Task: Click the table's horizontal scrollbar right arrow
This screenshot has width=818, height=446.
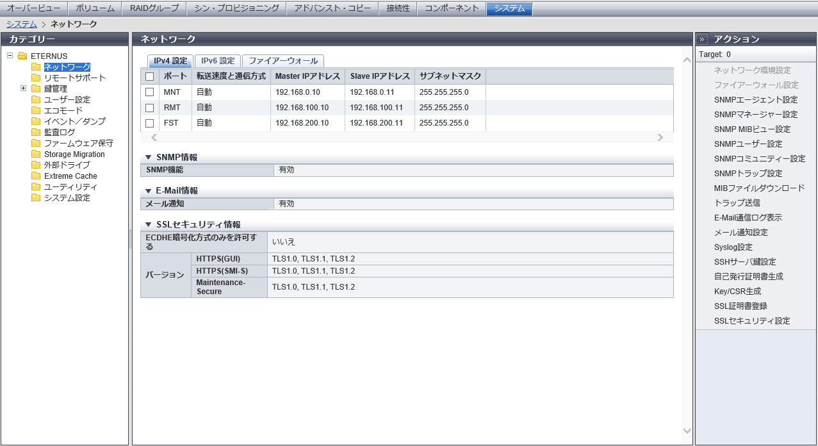Action: 660,137
